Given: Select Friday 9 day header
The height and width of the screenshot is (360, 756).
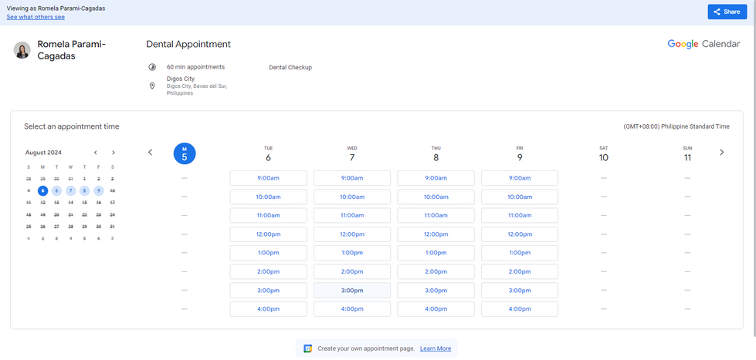Looking at the screenshot, I should click(x=520, y=154).
